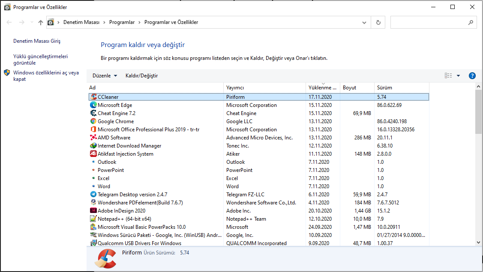
Task: Click the Programlar breadcrumb in address bar
Action: [122, 22]
